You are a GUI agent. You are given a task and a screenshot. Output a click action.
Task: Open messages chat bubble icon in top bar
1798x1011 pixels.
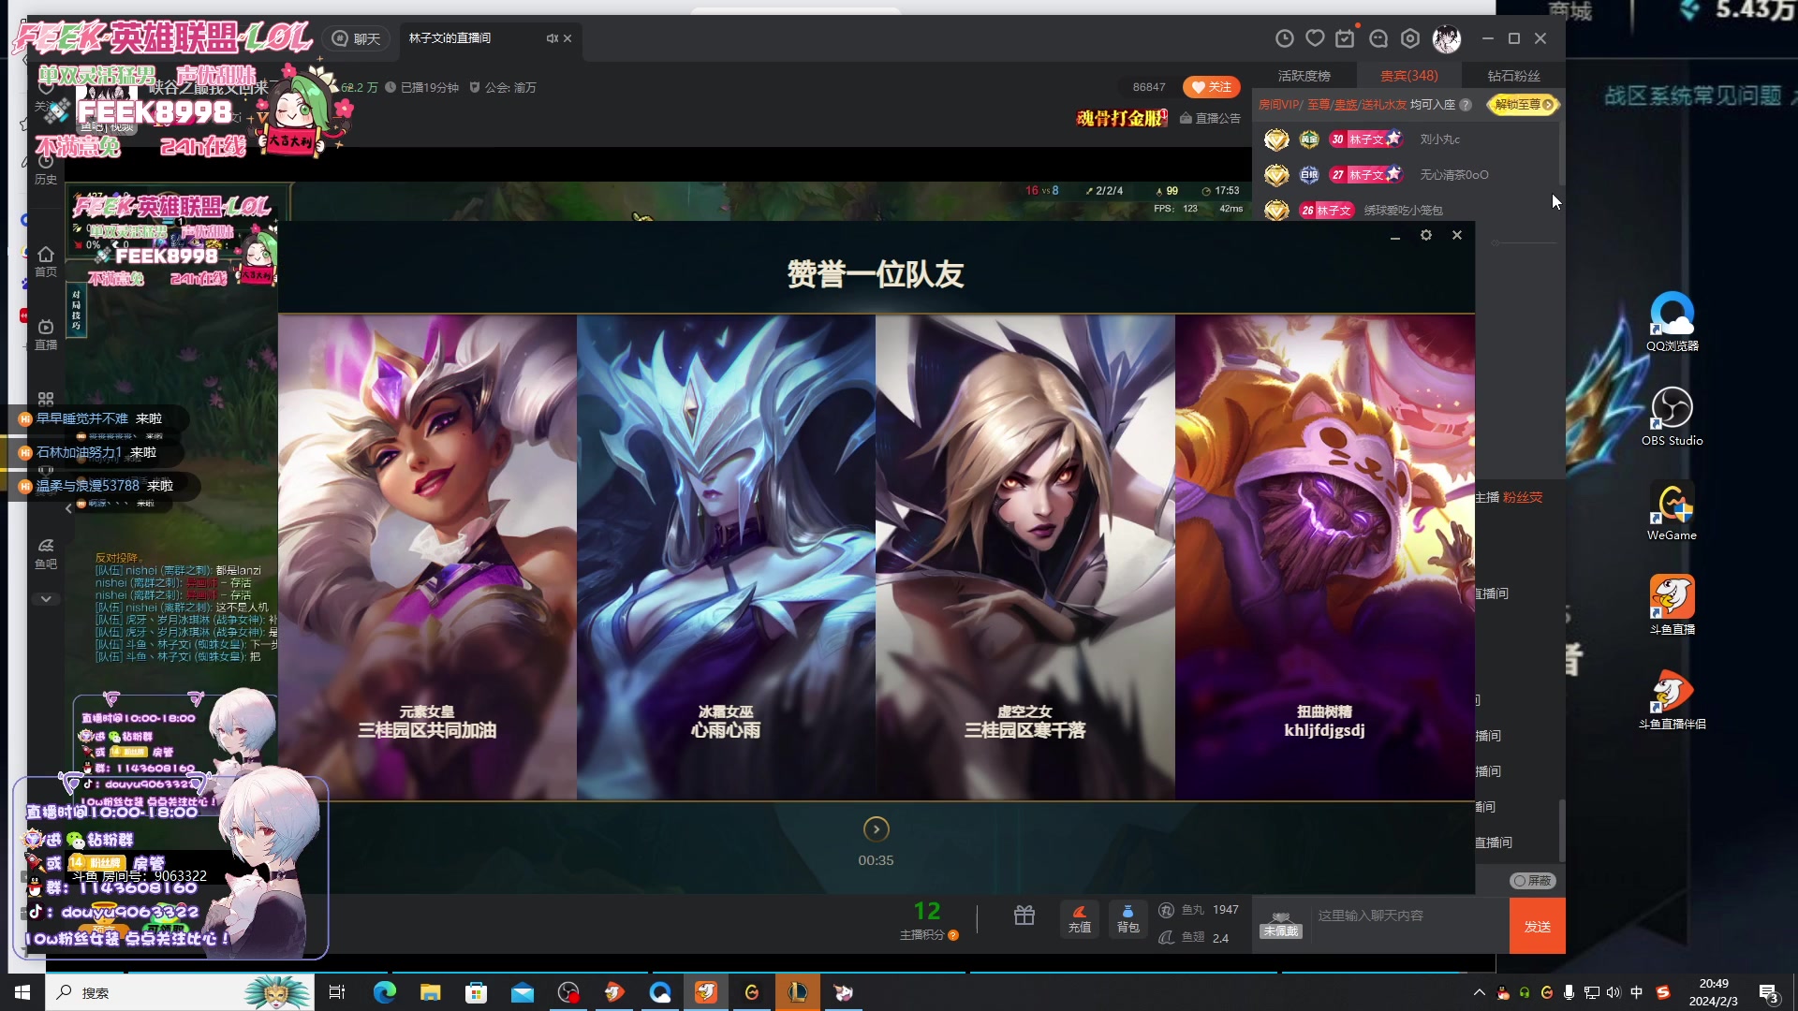(x=1378, y=38)
